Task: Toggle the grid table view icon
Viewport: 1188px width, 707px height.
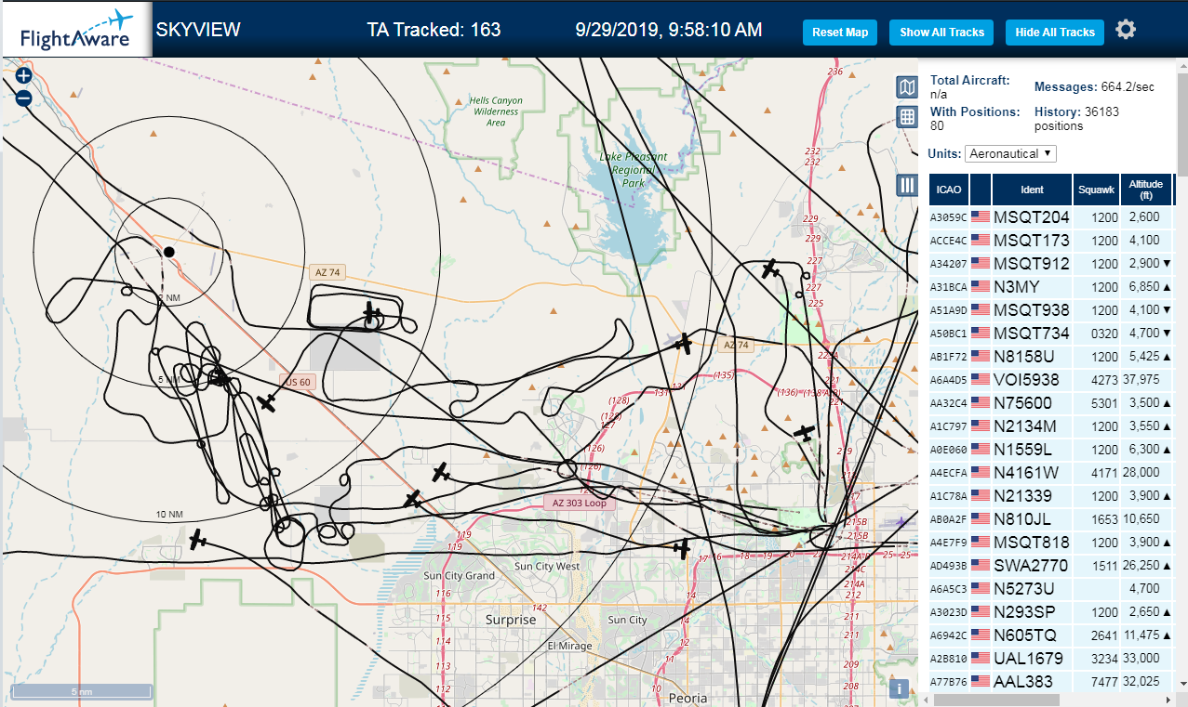Action: [907, 117]
